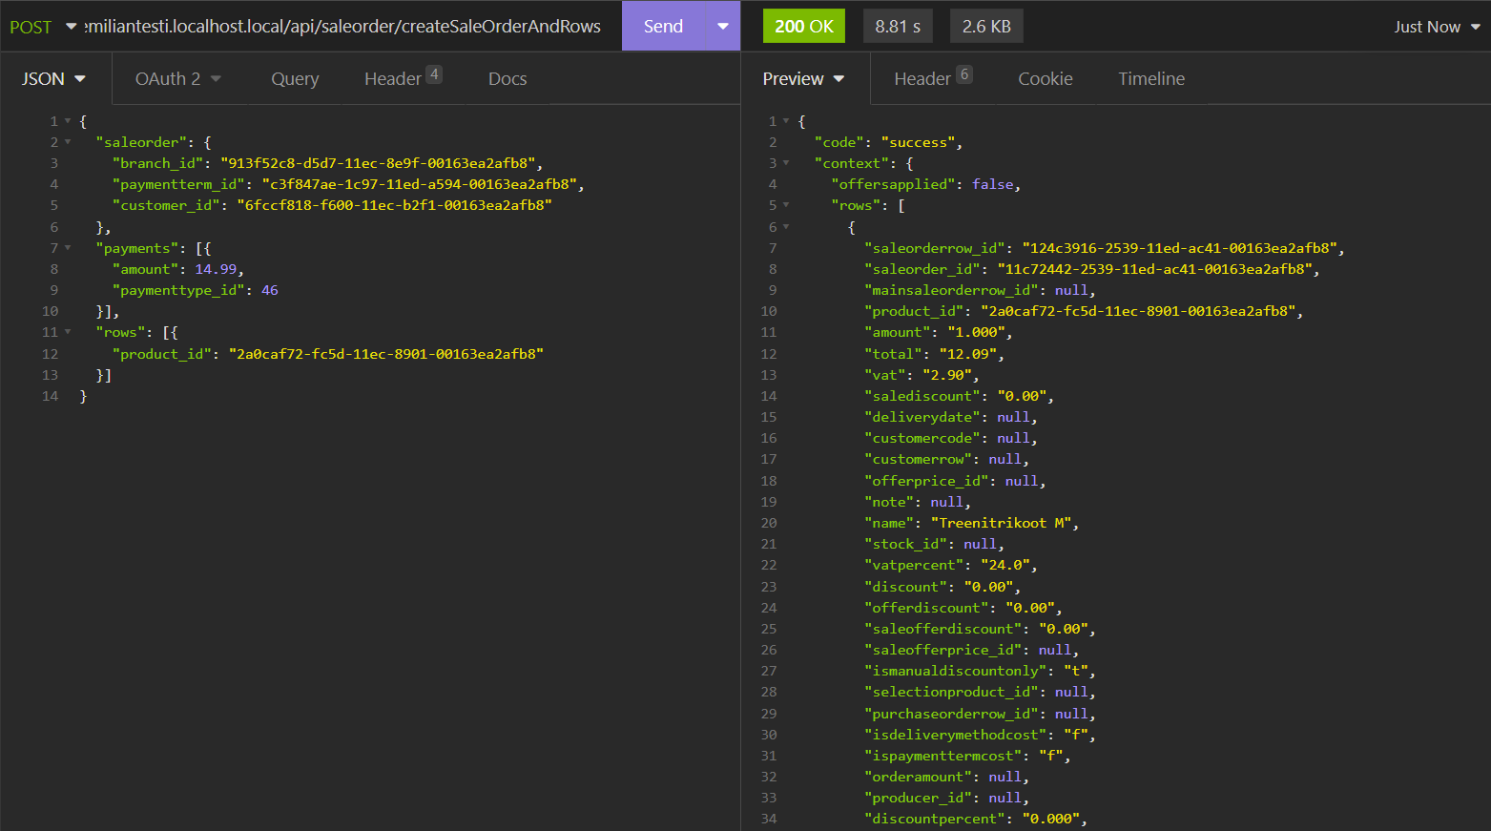This screenshot has width=1491, height=831.
Task: Switch to the Cookie tab
Action: [1046, 79]
